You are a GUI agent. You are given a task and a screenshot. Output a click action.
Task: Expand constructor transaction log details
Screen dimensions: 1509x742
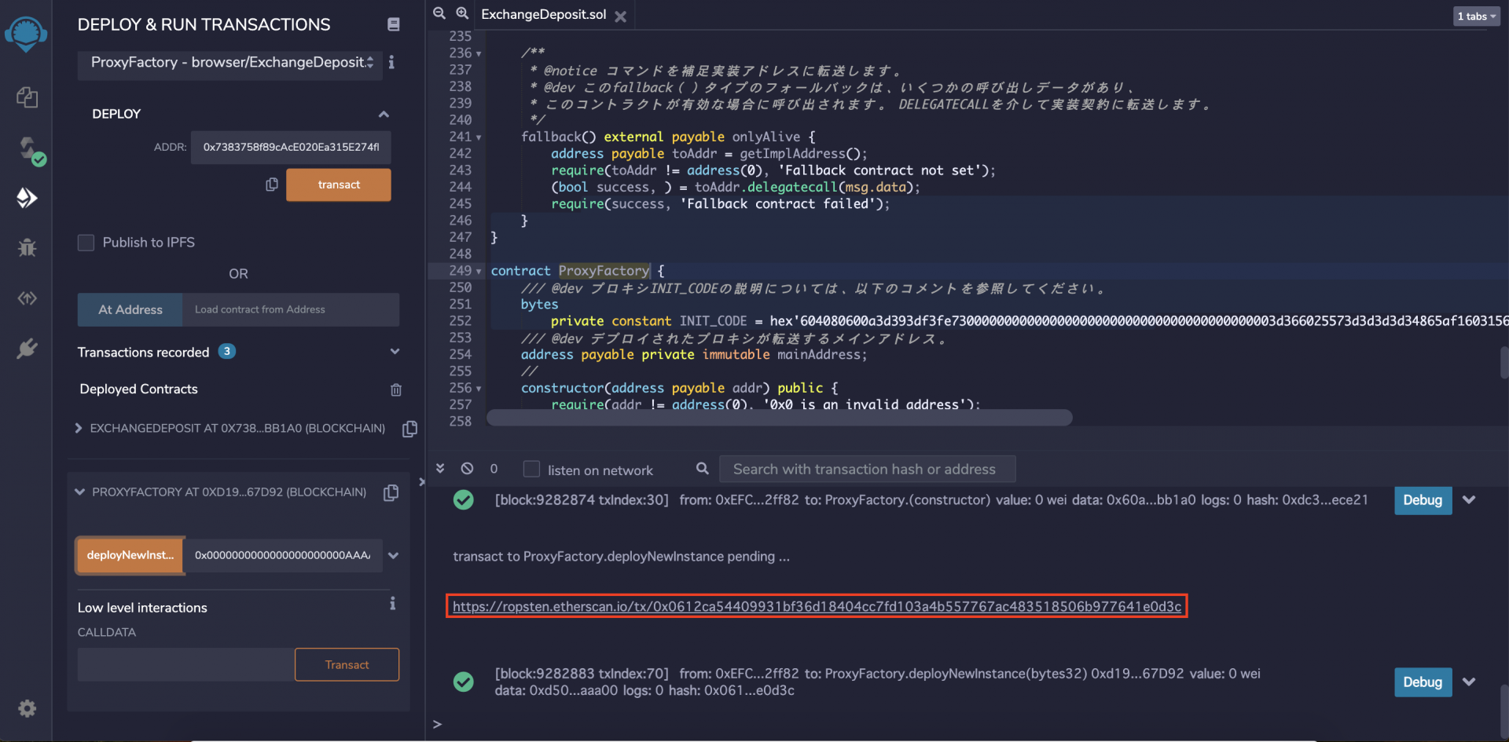point(1469,500)
